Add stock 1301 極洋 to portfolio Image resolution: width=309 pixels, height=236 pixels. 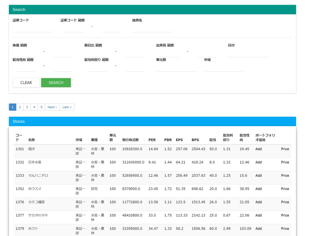(x=258, y=149)
